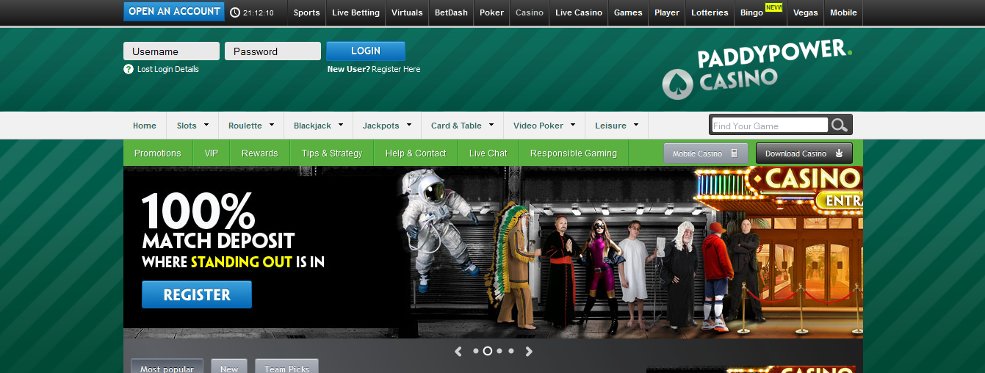985x373 pixels.
Task: Open Games section
Action: pyautogui.click(x=628, y=12)
